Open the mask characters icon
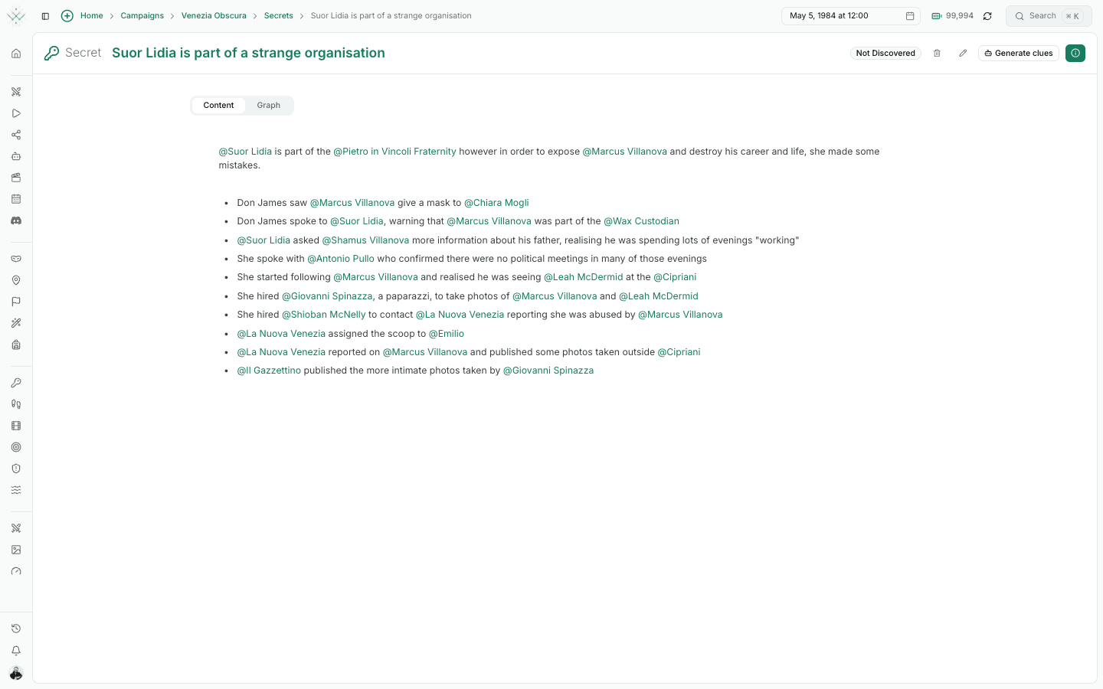The width and height of the screenshot is (1103, 689). pos(16,259)
